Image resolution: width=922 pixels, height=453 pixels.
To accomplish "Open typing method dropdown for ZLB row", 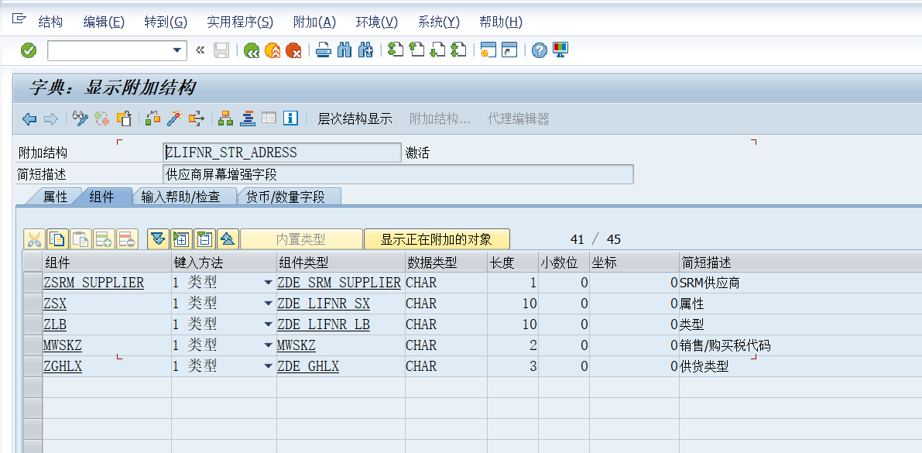I will (x=268, y=324).
